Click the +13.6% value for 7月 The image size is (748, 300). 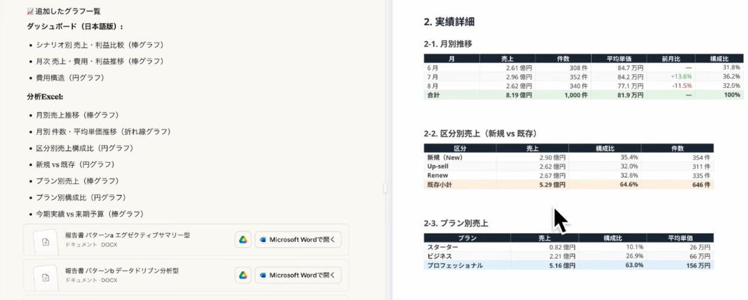[681, 77]
